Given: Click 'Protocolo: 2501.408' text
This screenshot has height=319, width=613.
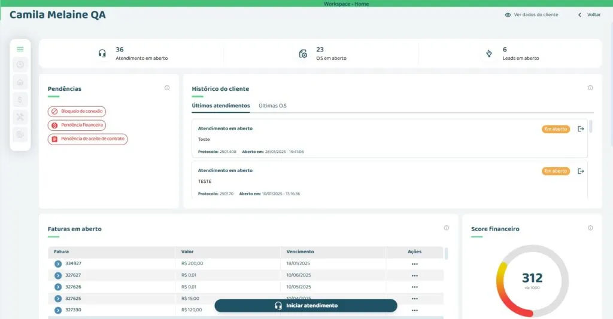Looking at the screenshot, I should coord(217,152).
